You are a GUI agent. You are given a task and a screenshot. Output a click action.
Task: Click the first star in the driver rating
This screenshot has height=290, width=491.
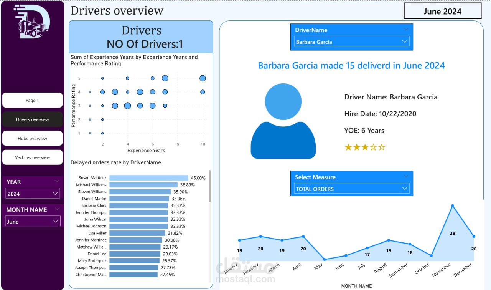pyautogui.click(x=348, y=147)
